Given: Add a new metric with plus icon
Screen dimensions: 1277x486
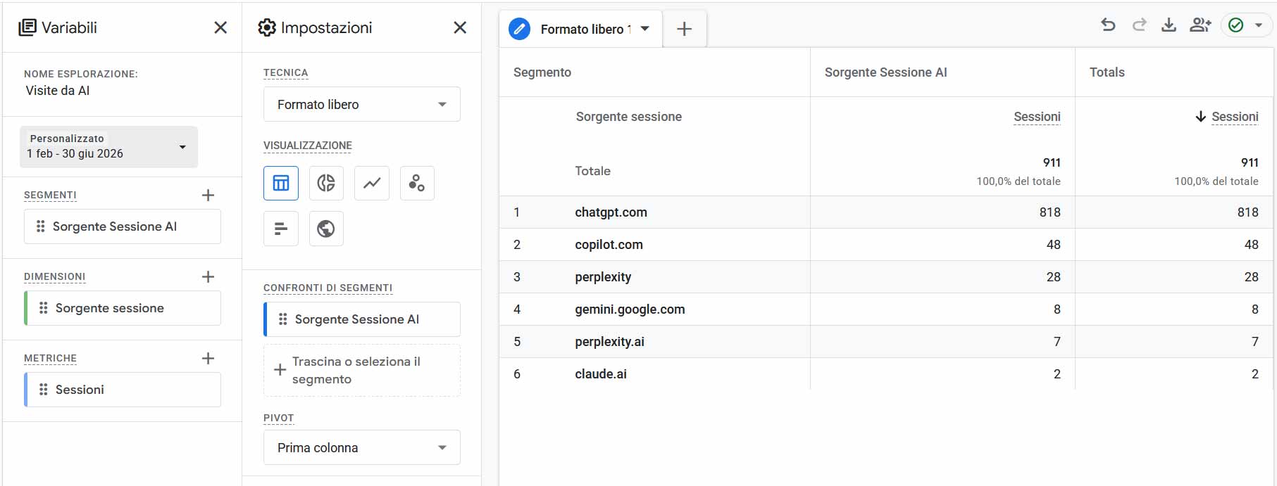Looking at the screenshot, I should 208,358.
